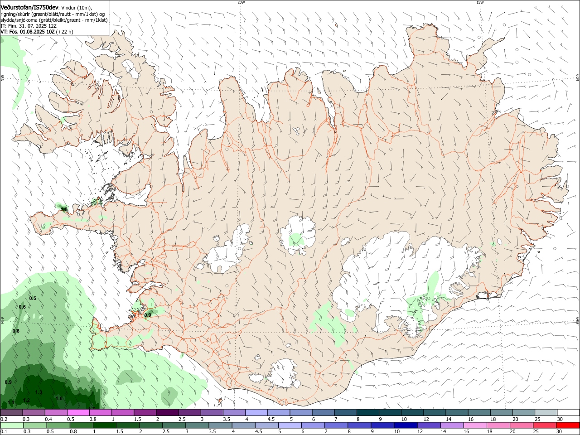Viewport: 580px width, 435px height.
Task: Click the small white glacier in the northwest peninsula
Action: click(x=130, y=68)
